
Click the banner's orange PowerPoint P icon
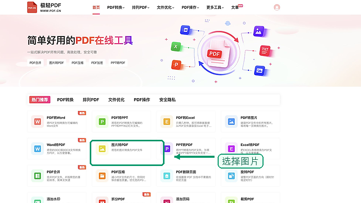coord(176,65)
